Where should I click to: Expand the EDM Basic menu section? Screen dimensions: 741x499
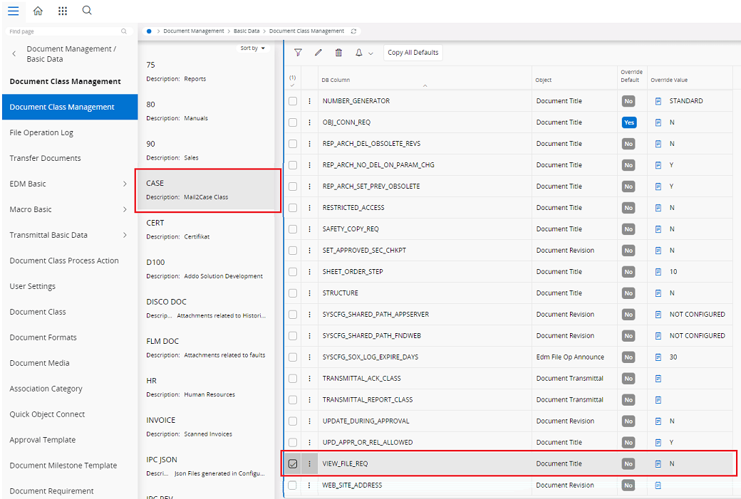pos(125,184)
